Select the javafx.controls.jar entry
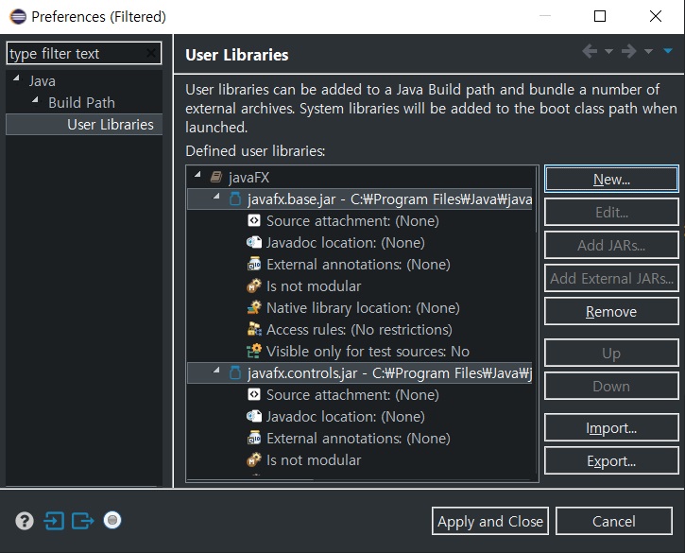The height and width of the screenshot is (553, 685). coord(360,373)
